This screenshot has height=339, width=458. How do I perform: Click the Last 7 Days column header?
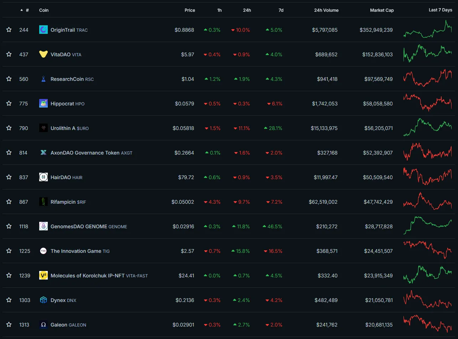point(440,10)
